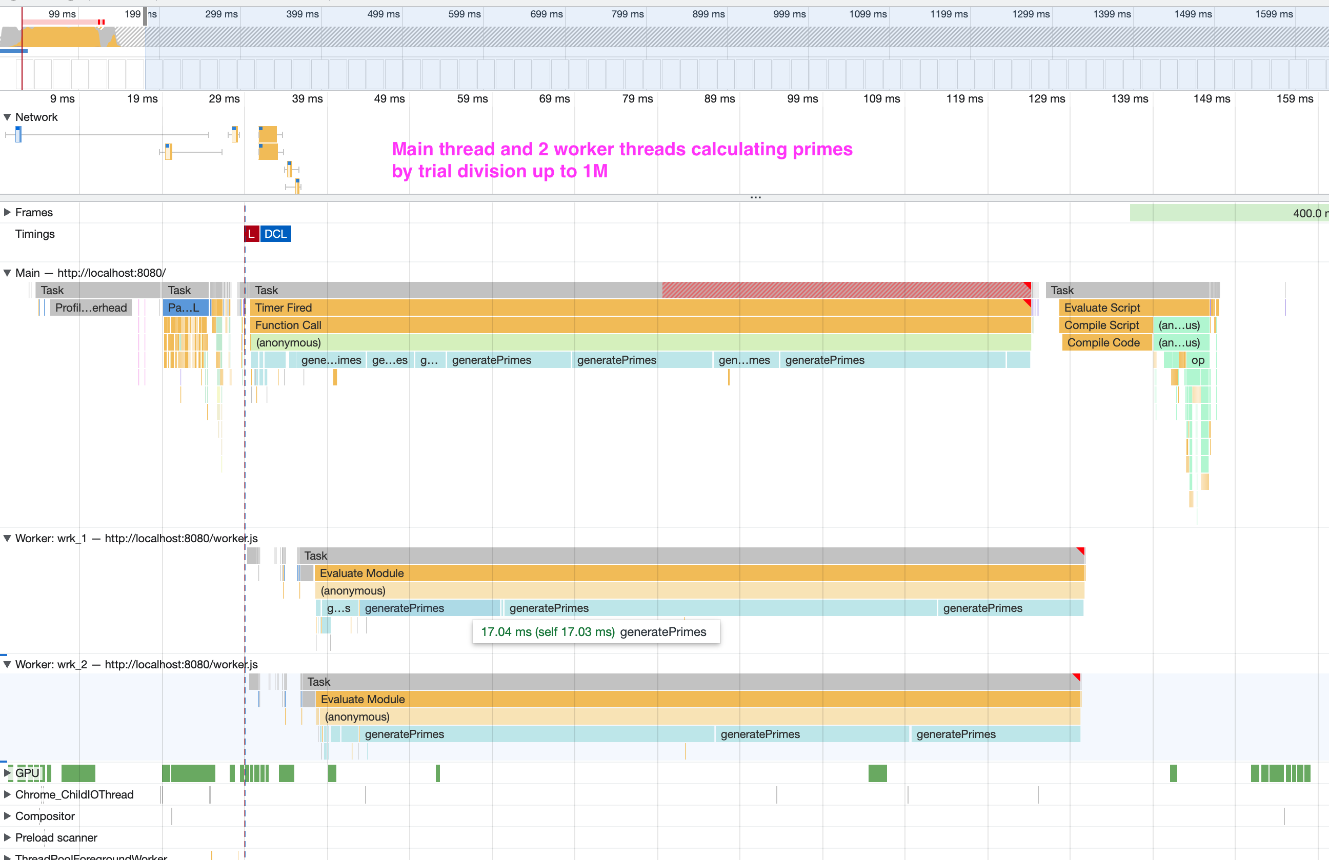The width and height of the screenshot is (1329, 860).
Task: Collapse the Main thread track
Action: click(x=7, y=272)
